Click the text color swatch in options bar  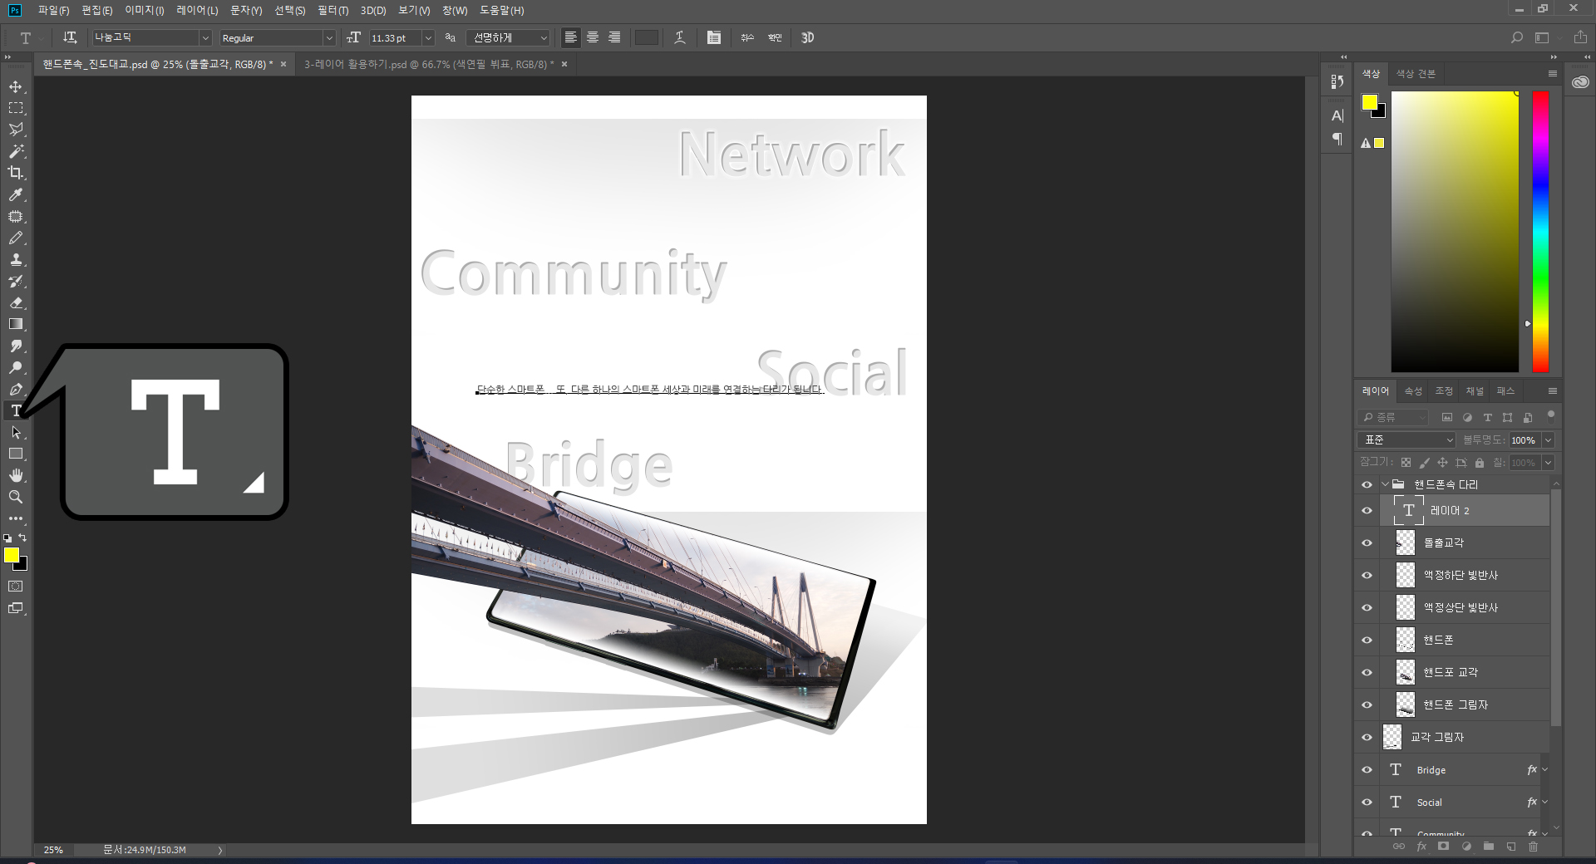tap(646, 37)
